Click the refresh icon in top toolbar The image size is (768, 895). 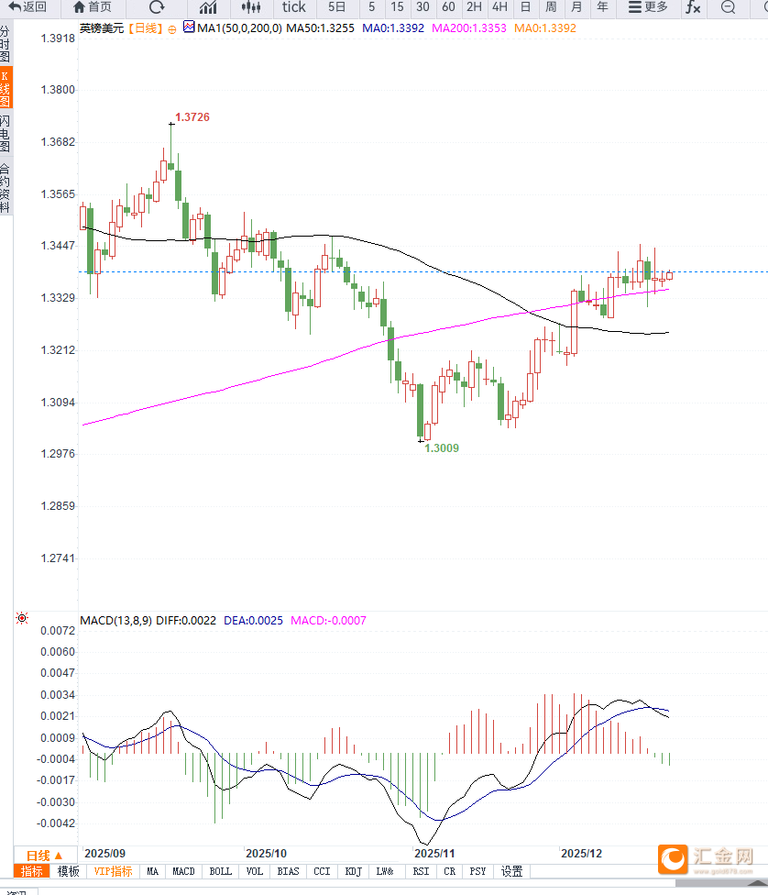pos(157,7)
